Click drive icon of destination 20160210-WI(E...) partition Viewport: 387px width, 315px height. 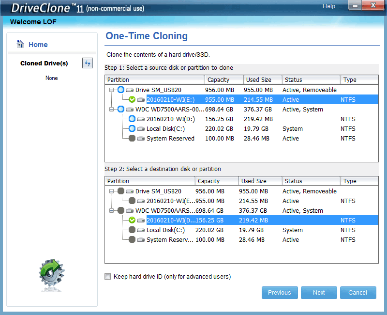[141, 201]
